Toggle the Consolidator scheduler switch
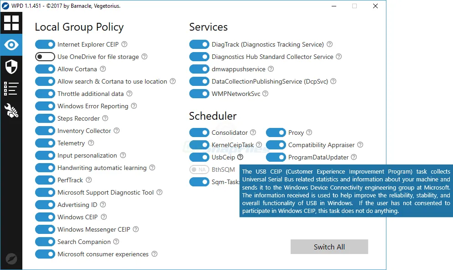 [x=199, y=132]
